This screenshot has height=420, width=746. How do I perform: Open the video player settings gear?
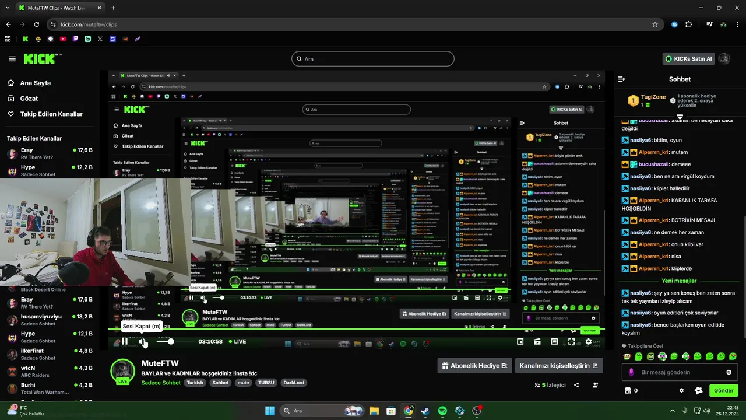589,342
